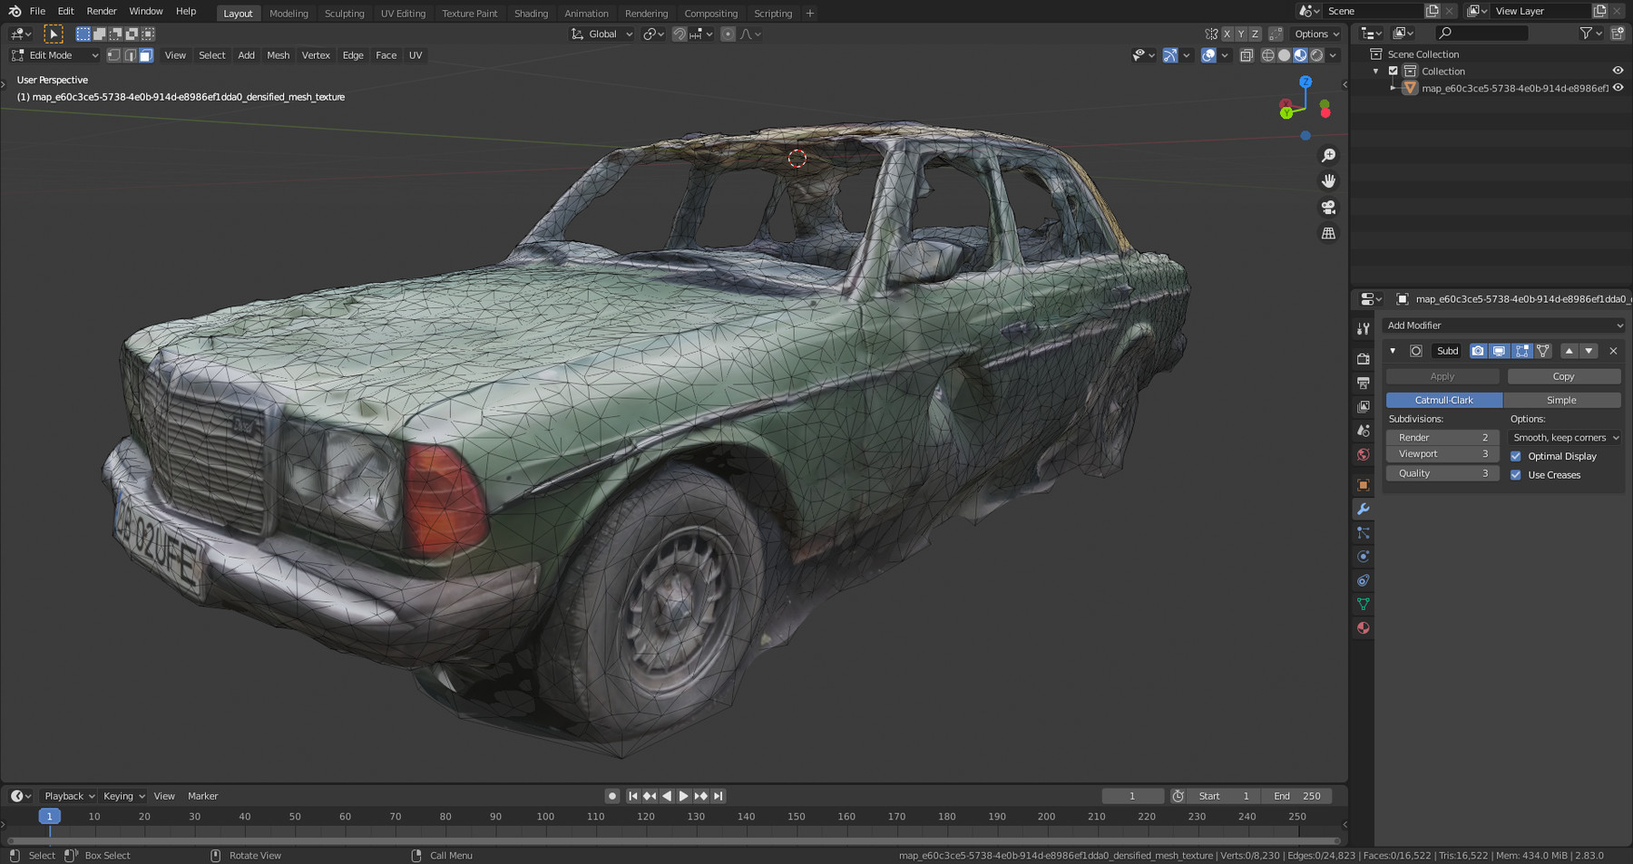
Task: Select the Render Properties camera icon
Action: [1363, 358]
